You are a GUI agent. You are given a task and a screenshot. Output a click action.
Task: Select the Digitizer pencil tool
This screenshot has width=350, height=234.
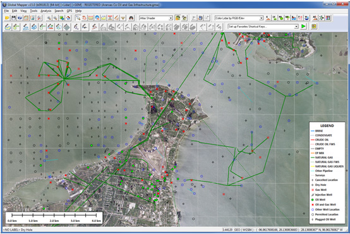pyautogui.click(x=116, y=18)
